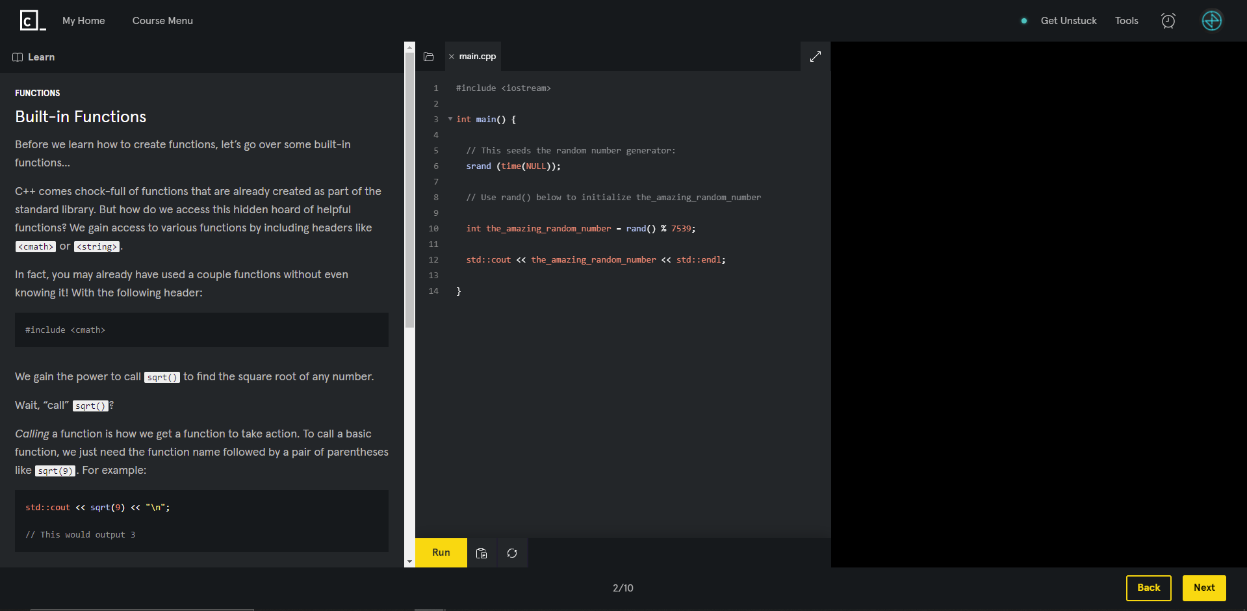The height and width of the screenshot is (611, 1247).
Task: Select the main.cpp tab
Action: (478, 57)
